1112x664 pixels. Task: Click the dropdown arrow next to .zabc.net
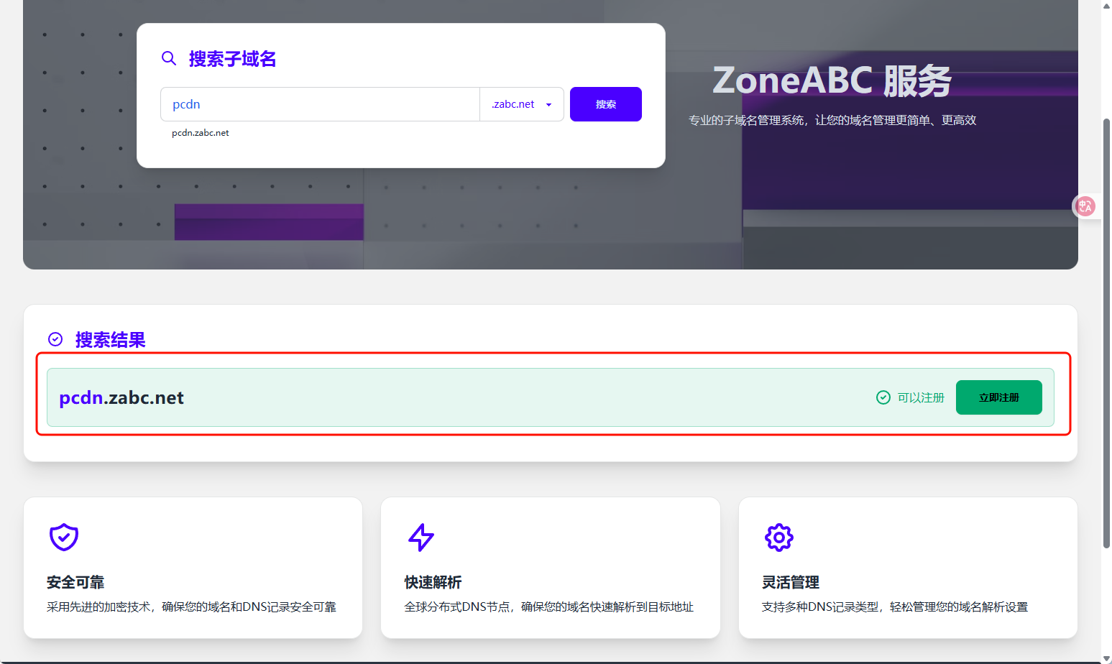[x=549, y=105]
